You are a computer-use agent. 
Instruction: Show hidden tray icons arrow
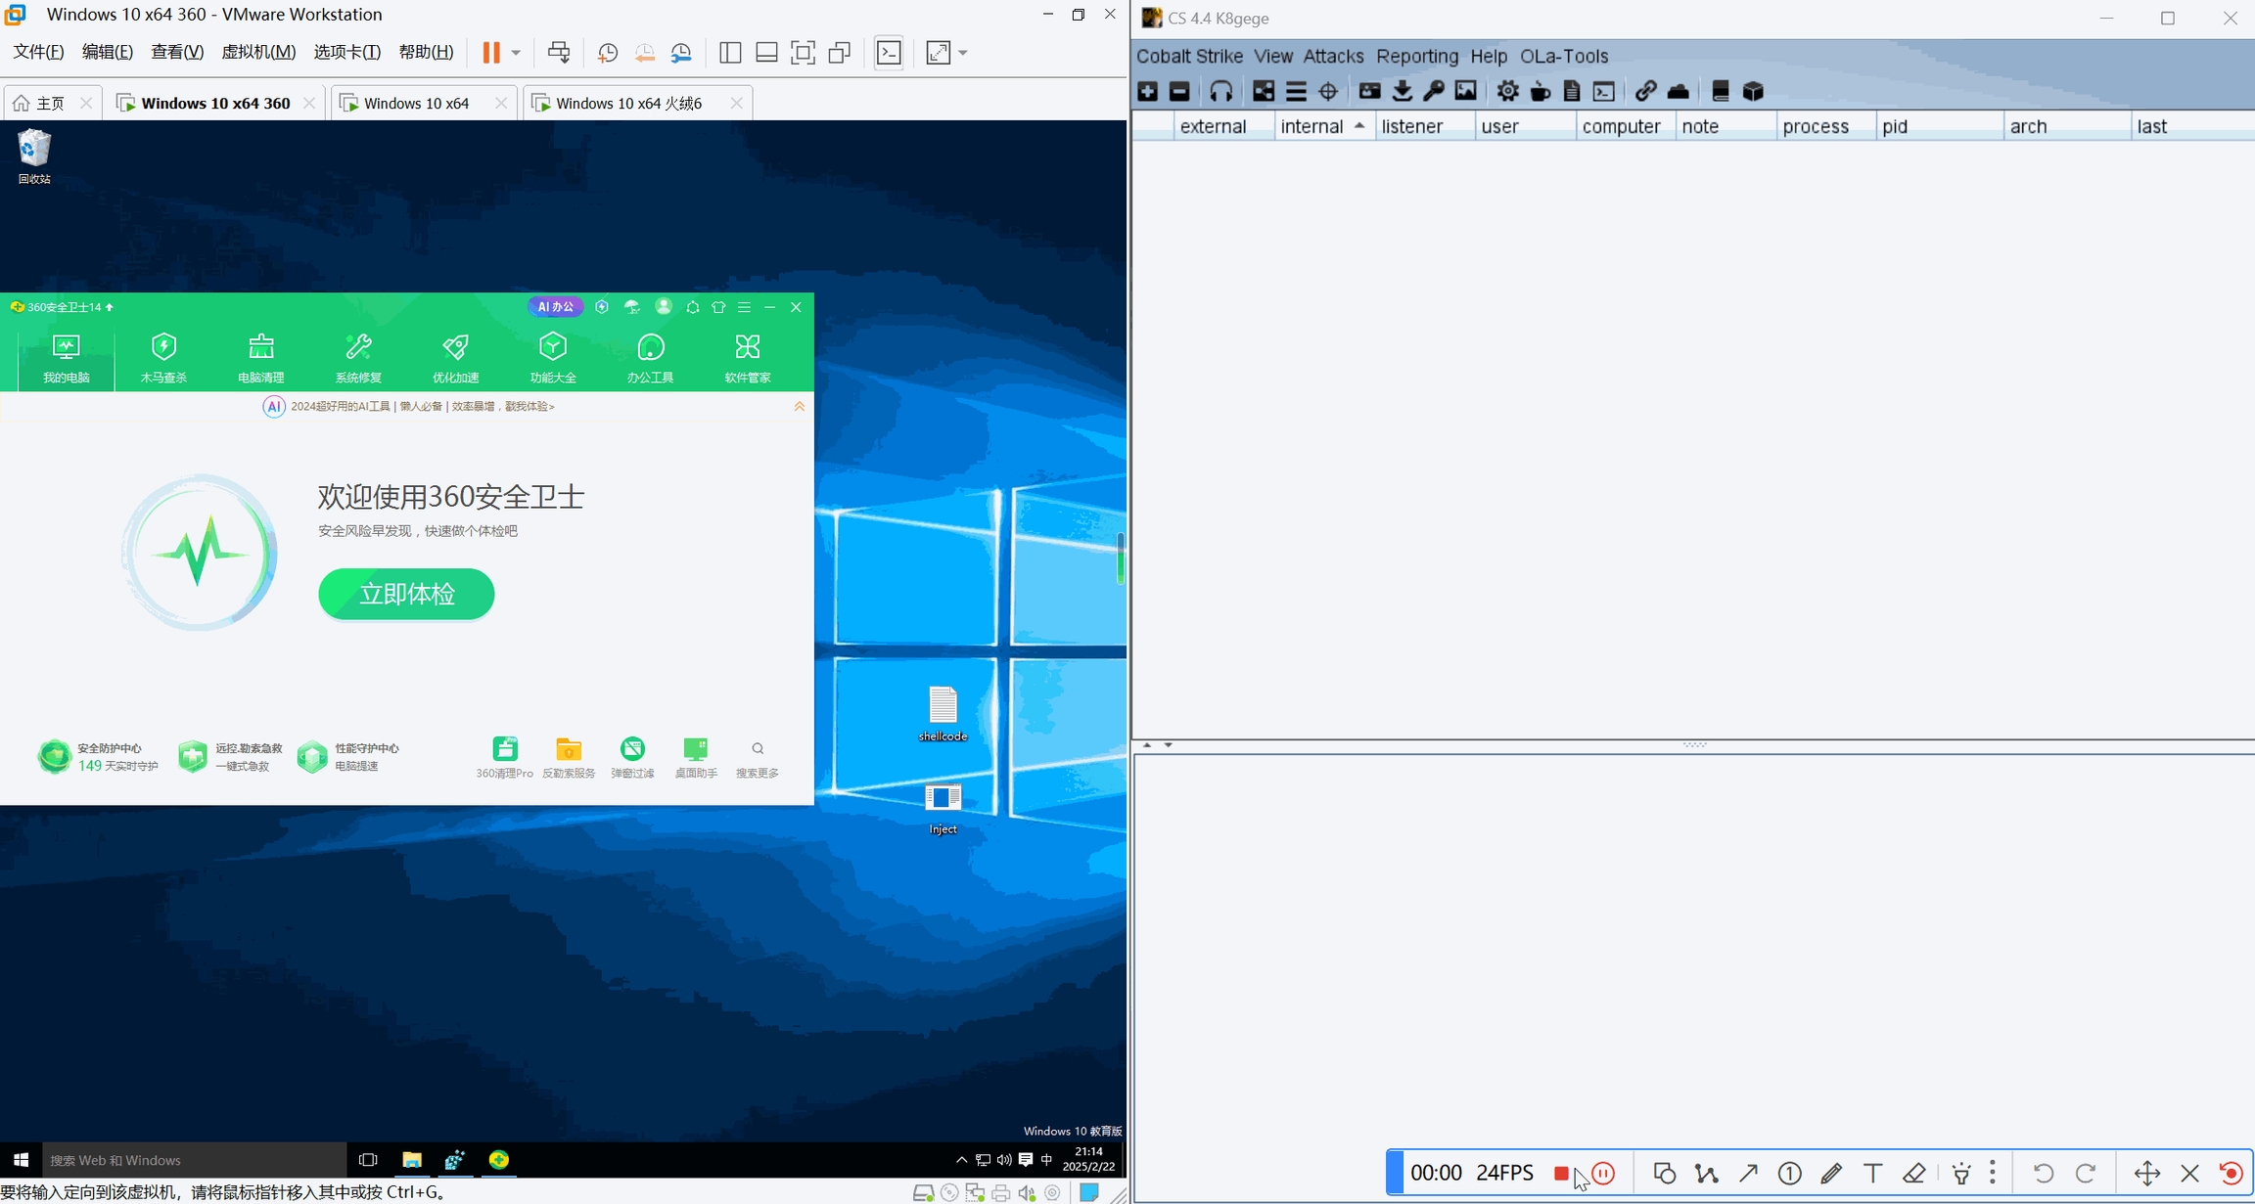click(x=960, y=1160)
